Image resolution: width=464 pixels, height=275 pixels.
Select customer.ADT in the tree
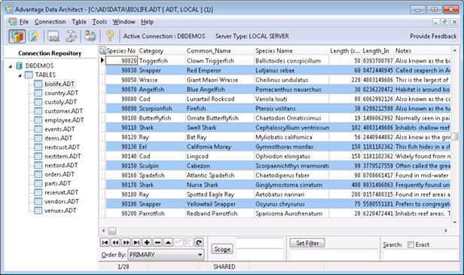click(63, 111)
